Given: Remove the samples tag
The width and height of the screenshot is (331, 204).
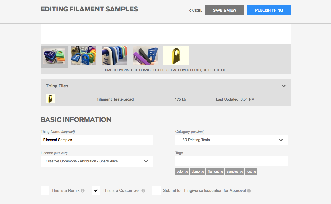Looking at the screenshot, I should tap(242, 172).
